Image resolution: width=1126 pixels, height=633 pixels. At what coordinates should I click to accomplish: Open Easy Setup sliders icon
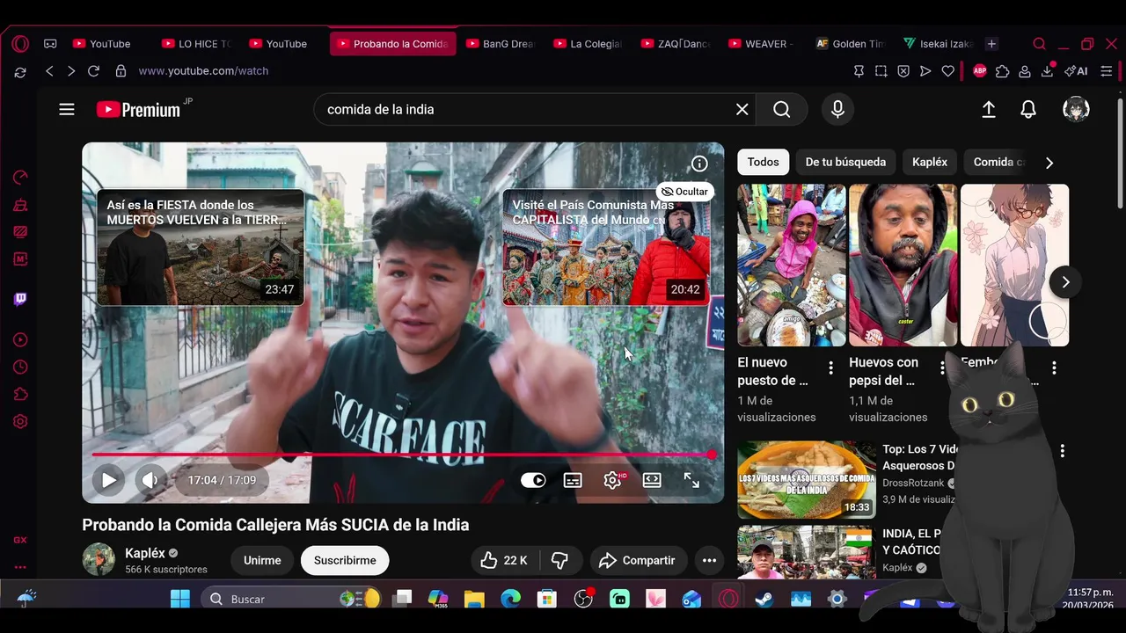[x=1107, y=71]
